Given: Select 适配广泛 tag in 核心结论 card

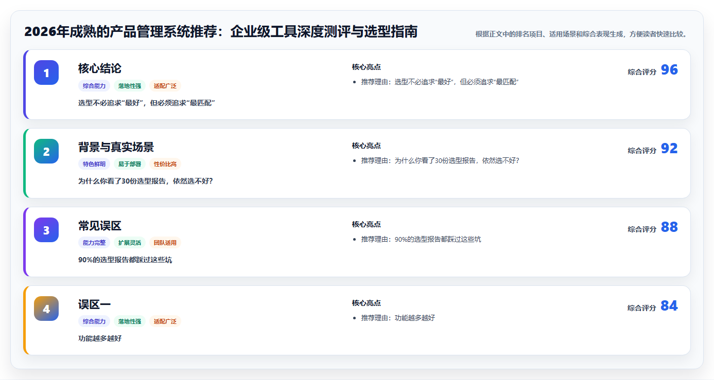Looking at the screenshot, I should pos(165,86).
